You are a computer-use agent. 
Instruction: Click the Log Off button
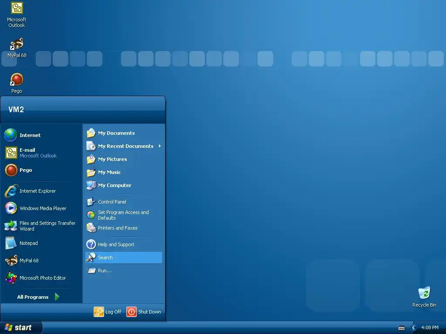click(108, 311)
